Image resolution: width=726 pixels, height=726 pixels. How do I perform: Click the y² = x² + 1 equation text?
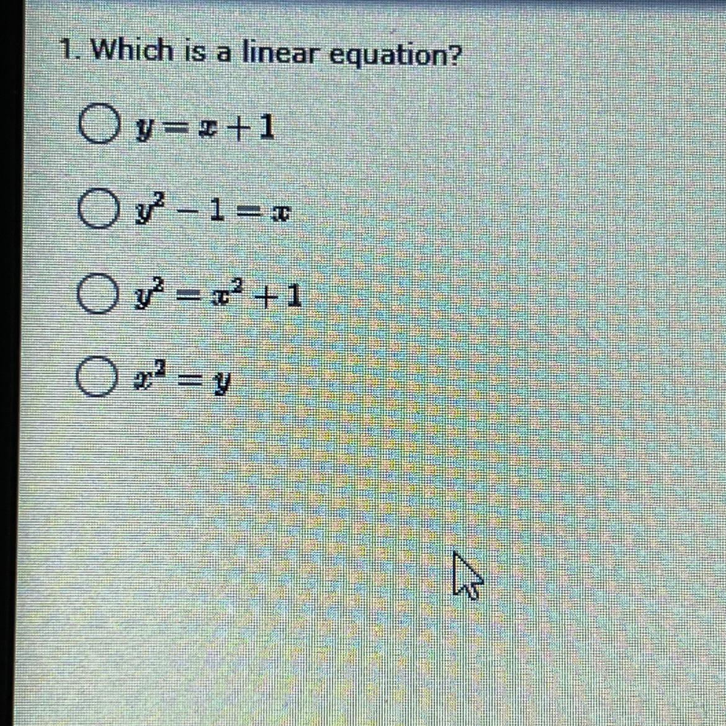click(x=218, y=295)
